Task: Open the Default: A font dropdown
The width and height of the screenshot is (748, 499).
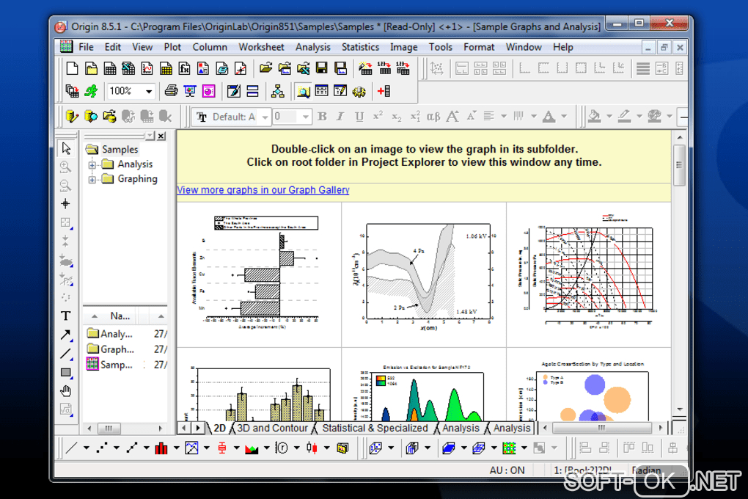Action: [x=265, y=117]
